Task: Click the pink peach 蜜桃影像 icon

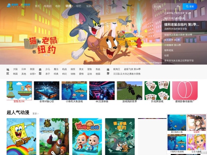Action: click(x=185, y=91)
